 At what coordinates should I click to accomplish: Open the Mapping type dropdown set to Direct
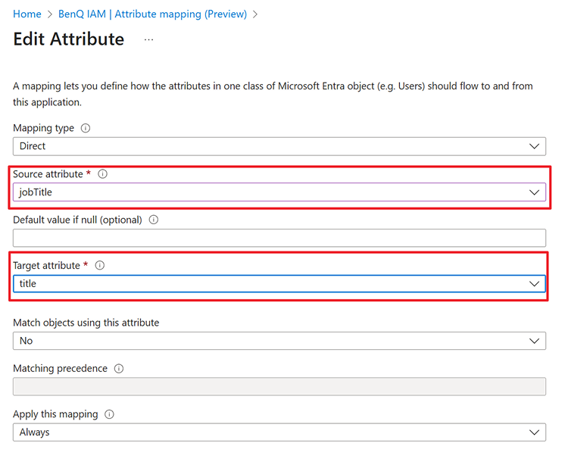pyautogui.click(x=279, y=146)
